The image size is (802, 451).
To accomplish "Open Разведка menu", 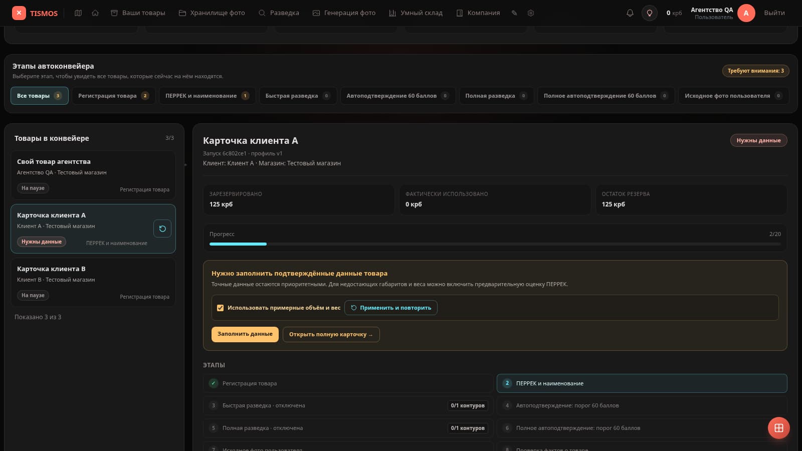I will 279,13.
